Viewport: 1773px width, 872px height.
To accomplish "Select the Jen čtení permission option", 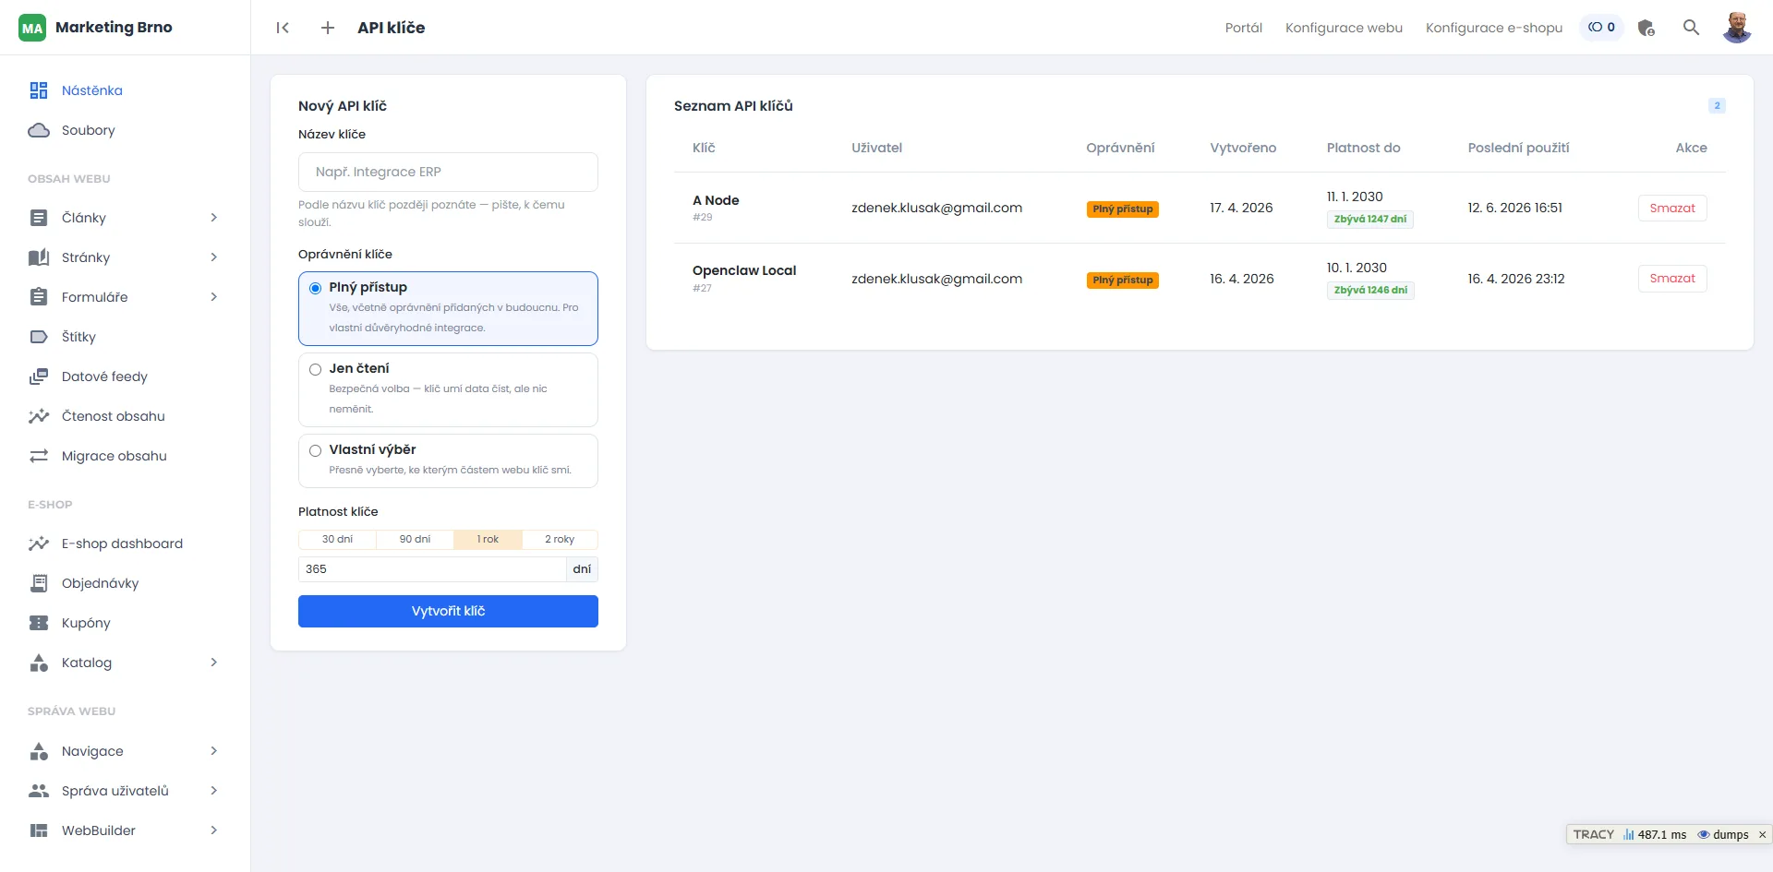I will (x=448, y=389).
